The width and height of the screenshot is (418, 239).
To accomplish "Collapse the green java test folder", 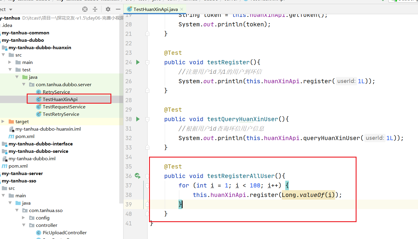I will (x=17, y=77).
